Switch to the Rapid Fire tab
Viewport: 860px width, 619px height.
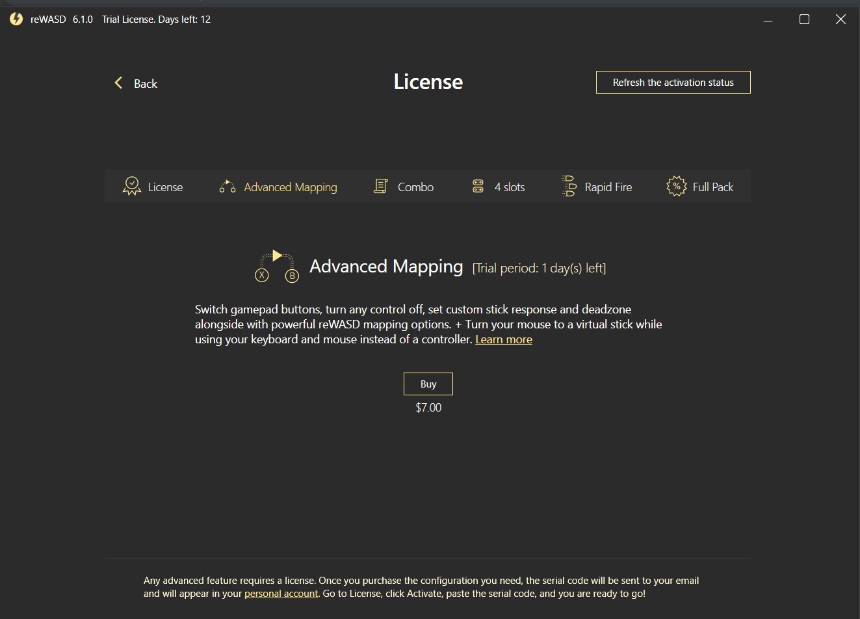pos(597,187)
